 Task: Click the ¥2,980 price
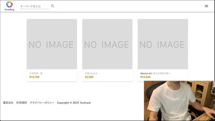point(89,77)
